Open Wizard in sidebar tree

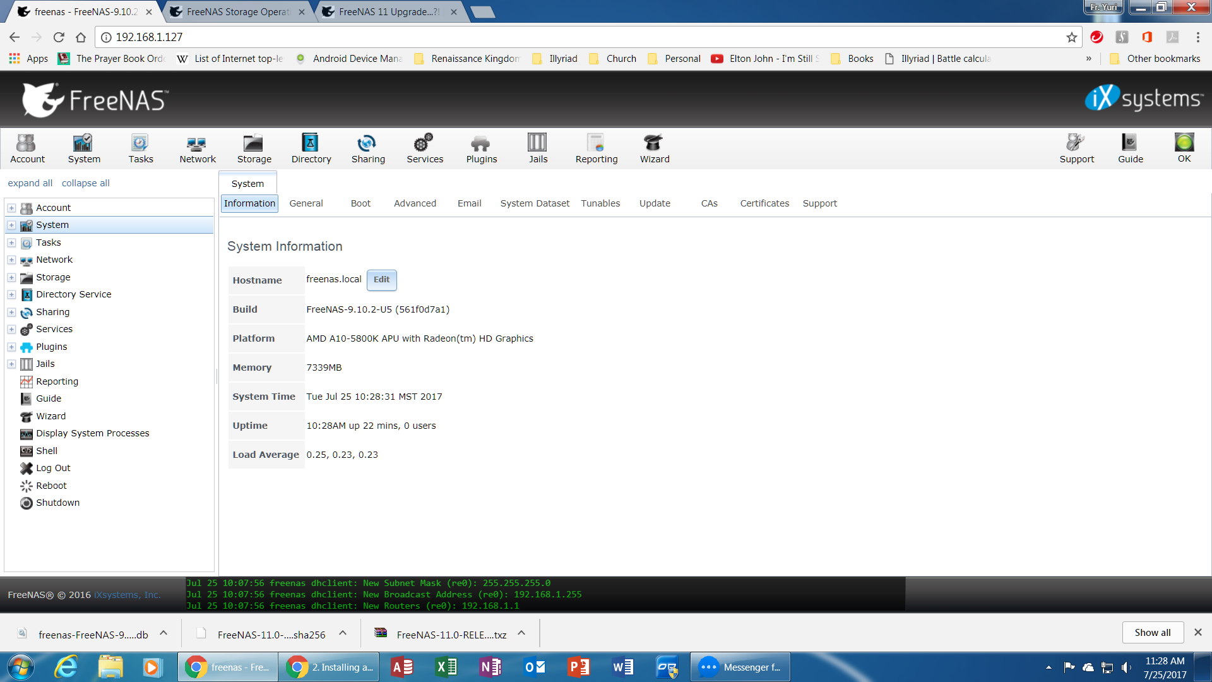50,416
